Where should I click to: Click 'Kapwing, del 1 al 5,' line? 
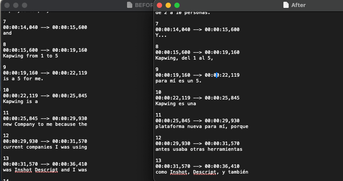click(184, 58)
